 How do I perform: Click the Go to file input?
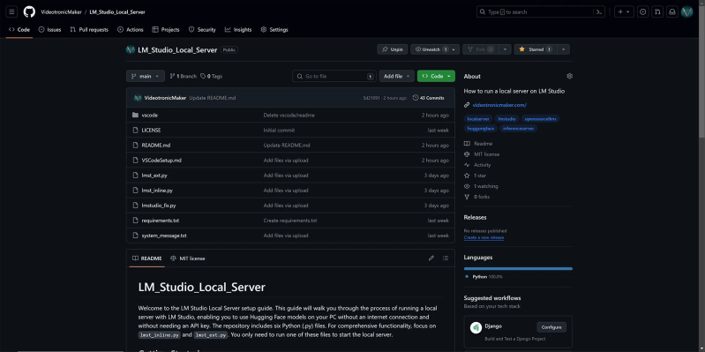(334, 77)
